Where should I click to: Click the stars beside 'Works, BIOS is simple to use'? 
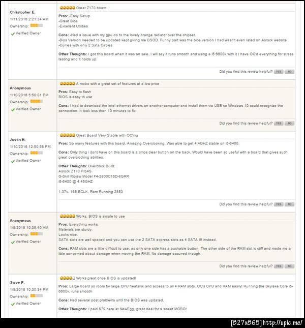tap(67, 216)
